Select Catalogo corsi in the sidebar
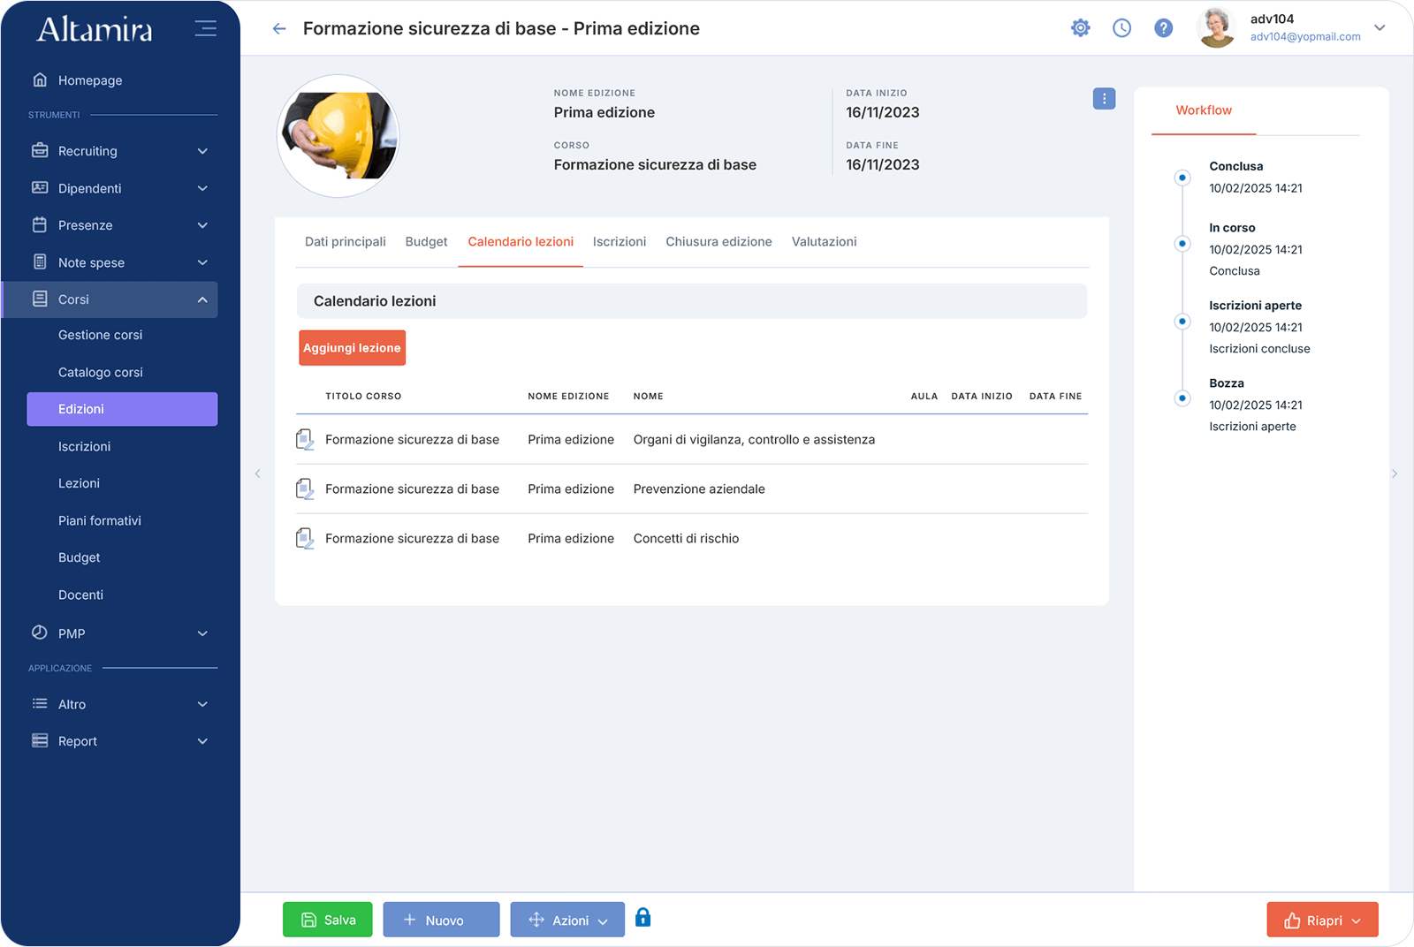This screenshot has width=1414, height=947. tap(101, 372)
